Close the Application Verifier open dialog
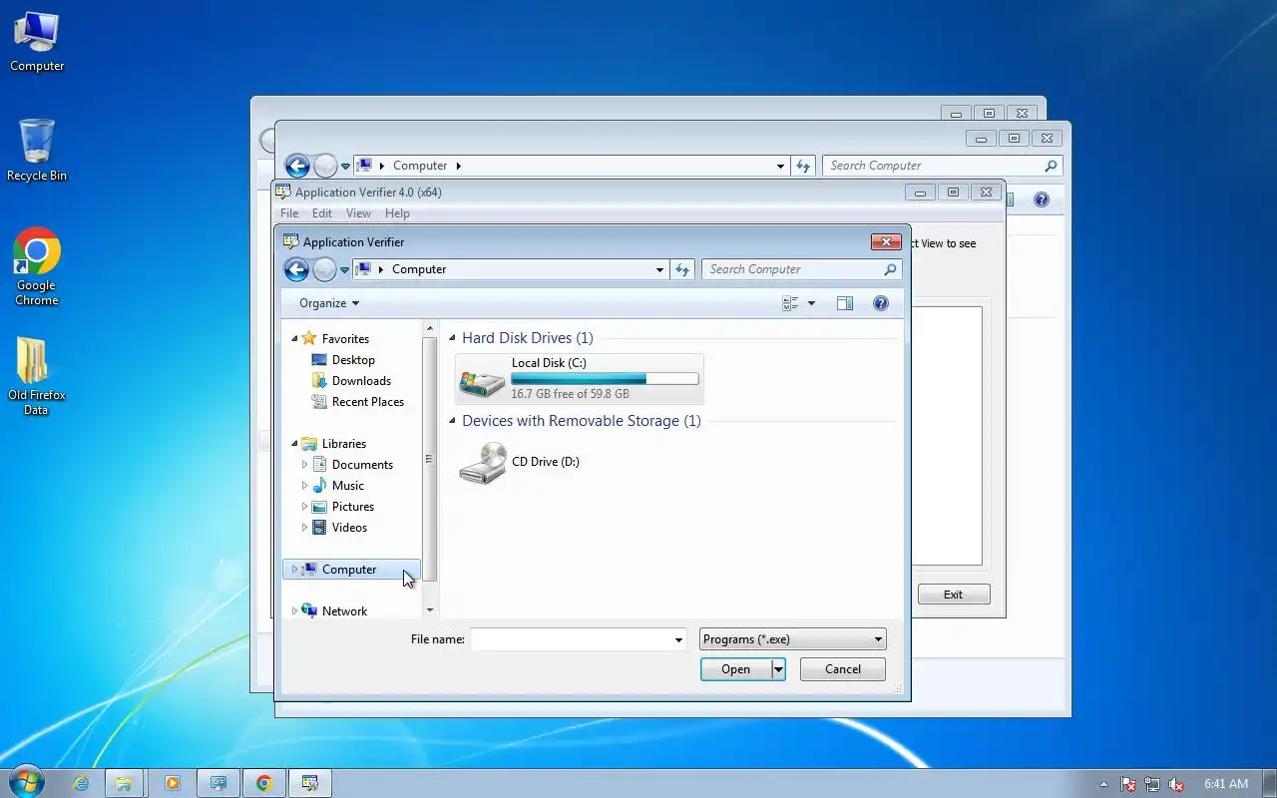This screenshot has width=1277, height=798. tap(886, 241)
